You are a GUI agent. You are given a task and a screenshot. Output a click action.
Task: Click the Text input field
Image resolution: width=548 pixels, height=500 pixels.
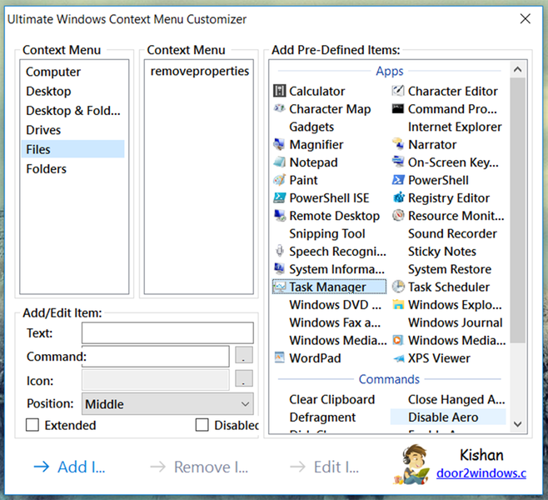click(167, 332)
